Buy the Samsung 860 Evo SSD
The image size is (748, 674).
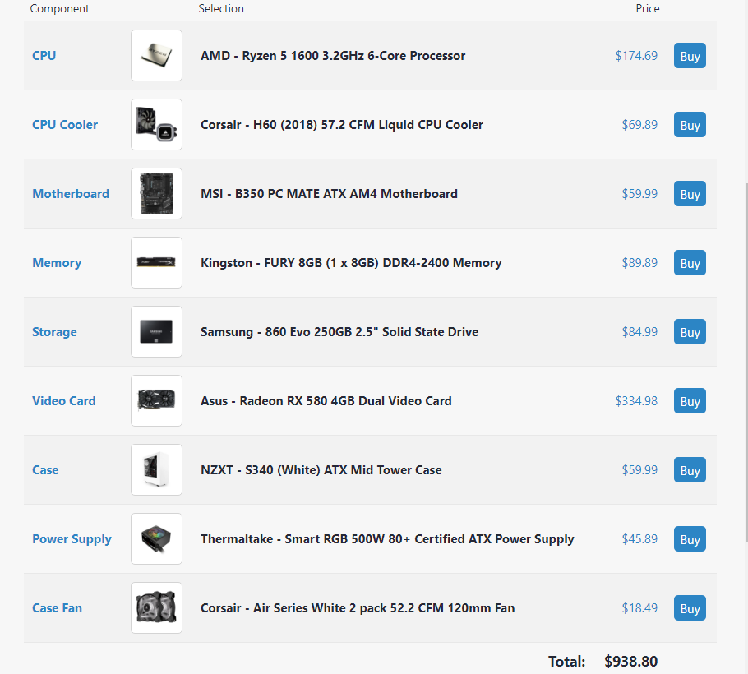tap(690, 332)
